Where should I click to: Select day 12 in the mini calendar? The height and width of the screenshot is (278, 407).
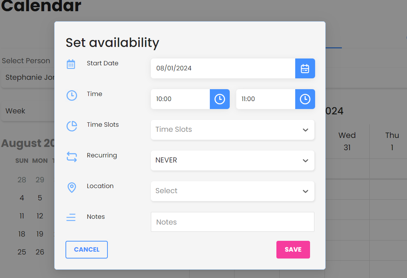point(40,216)
